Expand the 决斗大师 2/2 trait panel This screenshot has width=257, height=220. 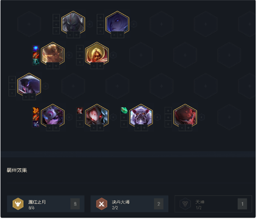click(130, 204)
